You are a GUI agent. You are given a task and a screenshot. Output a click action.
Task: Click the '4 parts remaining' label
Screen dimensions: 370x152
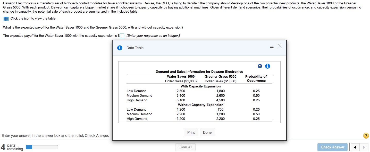pyautogui.click(x=12, y=147)
